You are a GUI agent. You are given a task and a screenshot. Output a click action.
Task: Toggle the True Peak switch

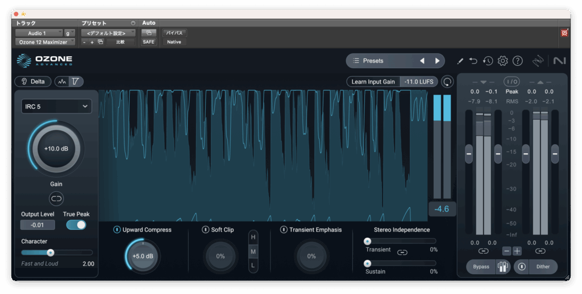point(76,225)
